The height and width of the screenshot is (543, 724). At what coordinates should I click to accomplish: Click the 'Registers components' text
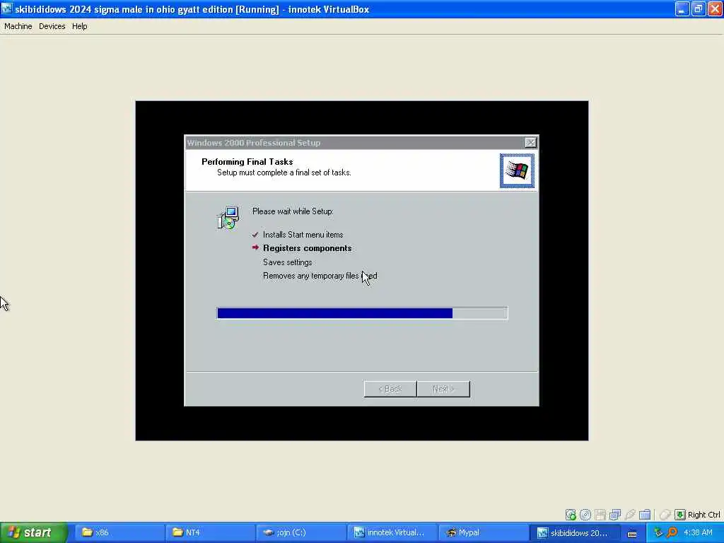pos(307,248)
